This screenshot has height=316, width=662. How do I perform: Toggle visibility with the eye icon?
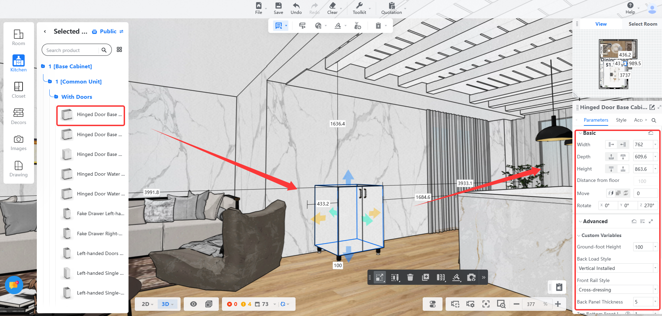(193, 304)
